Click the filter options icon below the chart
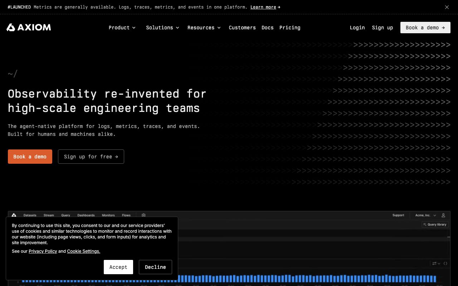 pyautogui.click(x=435, y=263)
